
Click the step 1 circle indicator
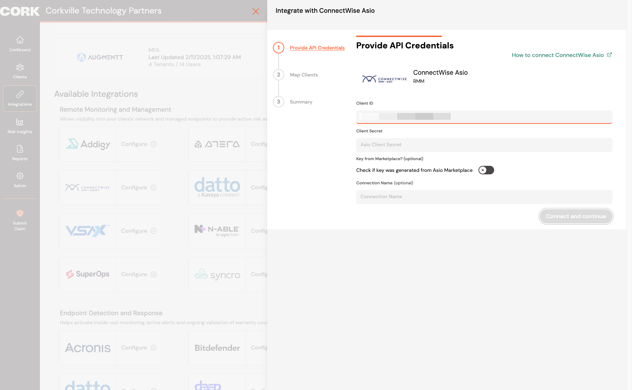click(279, 48)
